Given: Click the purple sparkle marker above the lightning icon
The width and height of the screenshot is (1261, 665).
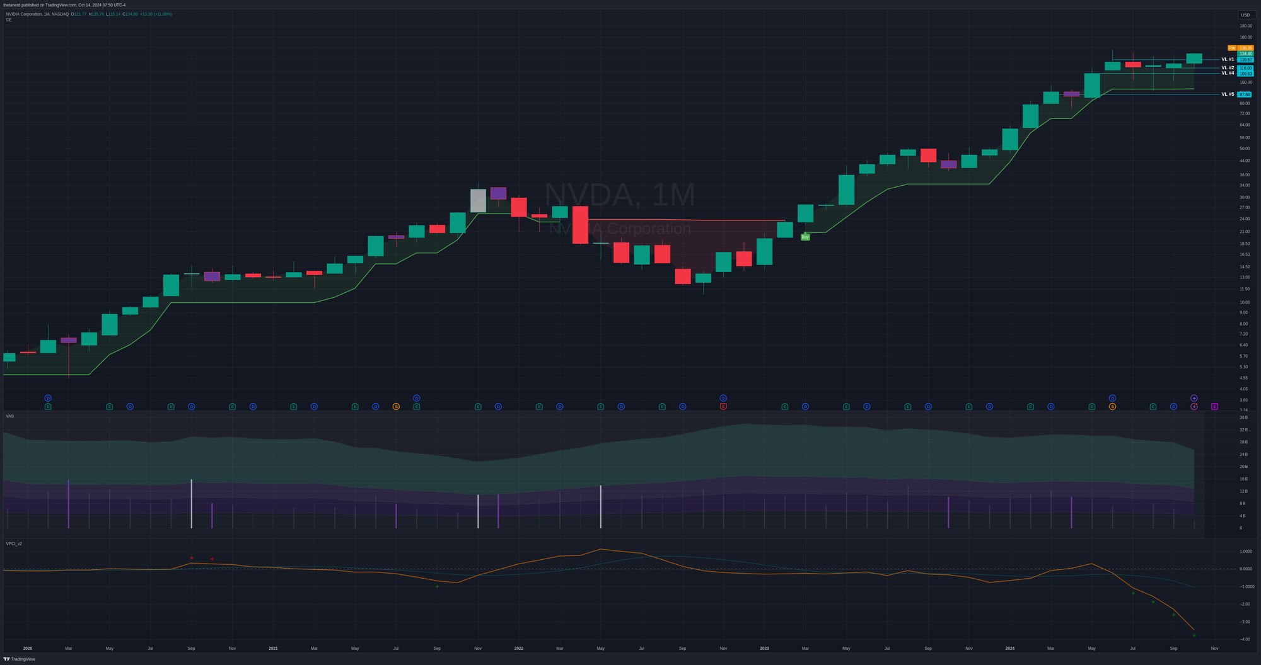Looking at the screenshot, I should pos(1194,398).
